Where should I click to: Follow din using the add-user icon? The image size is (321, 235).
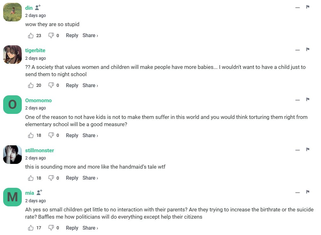[38, 7]
